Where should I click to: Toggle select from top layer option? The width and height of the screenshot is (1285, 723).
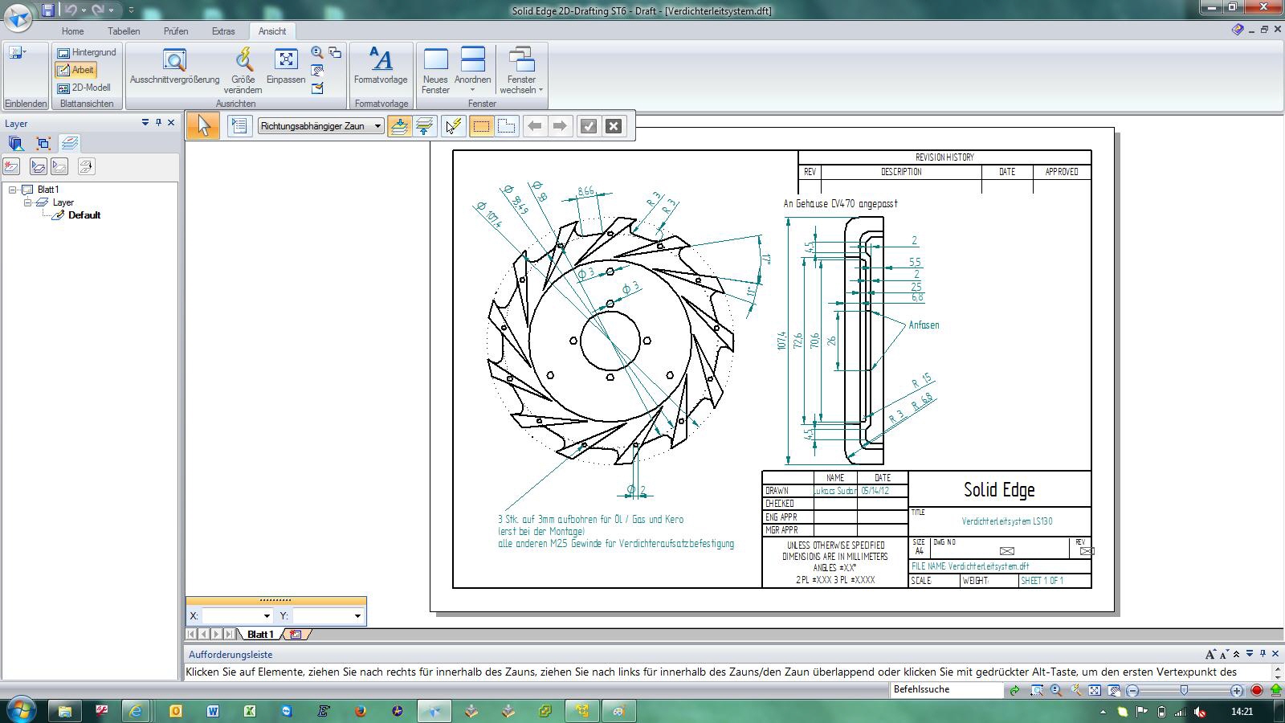399,125
